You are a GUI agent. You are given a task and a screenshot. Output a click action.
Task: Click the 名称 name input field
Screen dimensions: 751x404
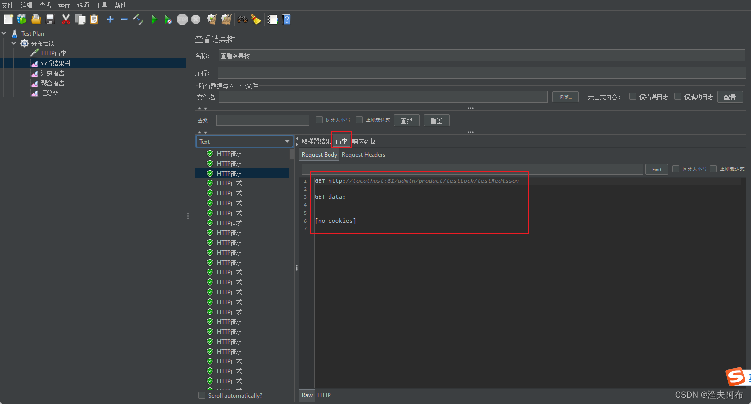[x=481, y=55]
